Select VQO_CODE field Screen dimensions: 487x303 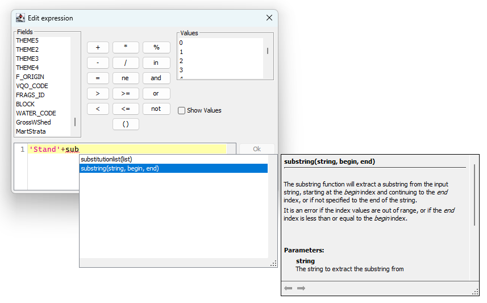43,86
